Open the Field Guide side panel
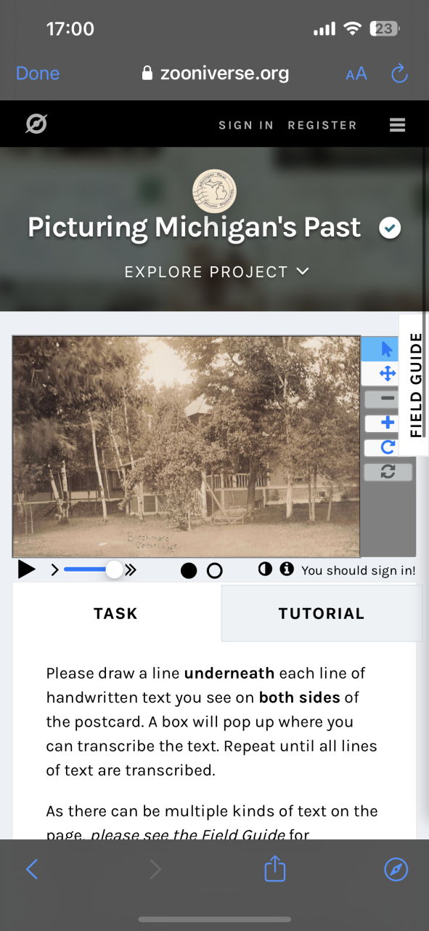This screenshot has width=429, height=931. (416, 385)
